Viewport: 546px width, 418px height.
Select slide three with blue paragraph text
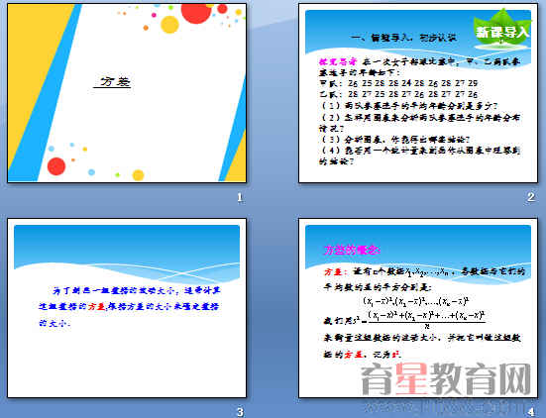pyautogui.click(x=127, y=308)
